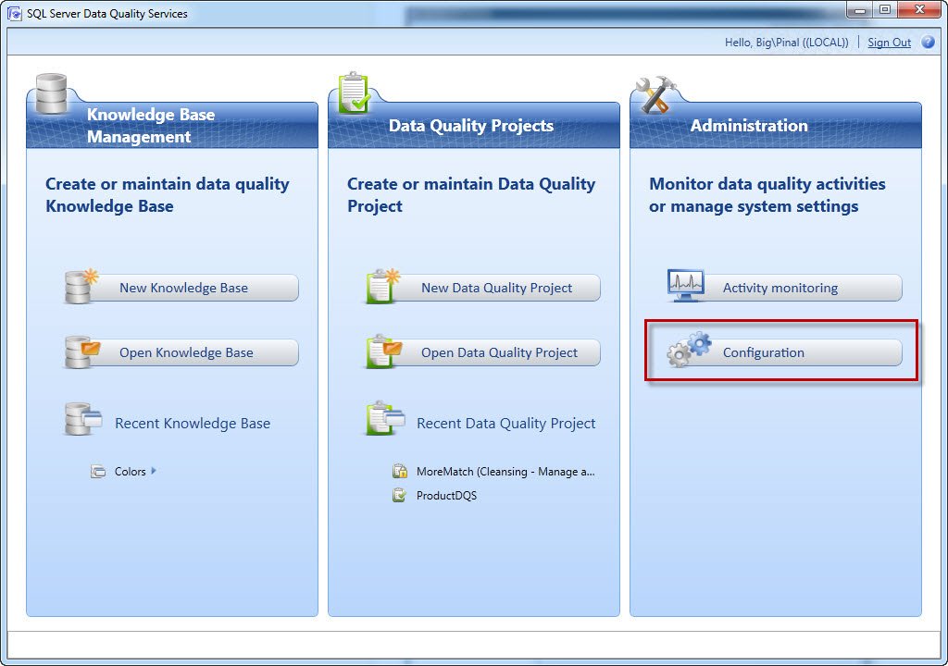Click the Recent Data Quality Project label
This screenshot has height=666, width=948.
pos(506,423)
